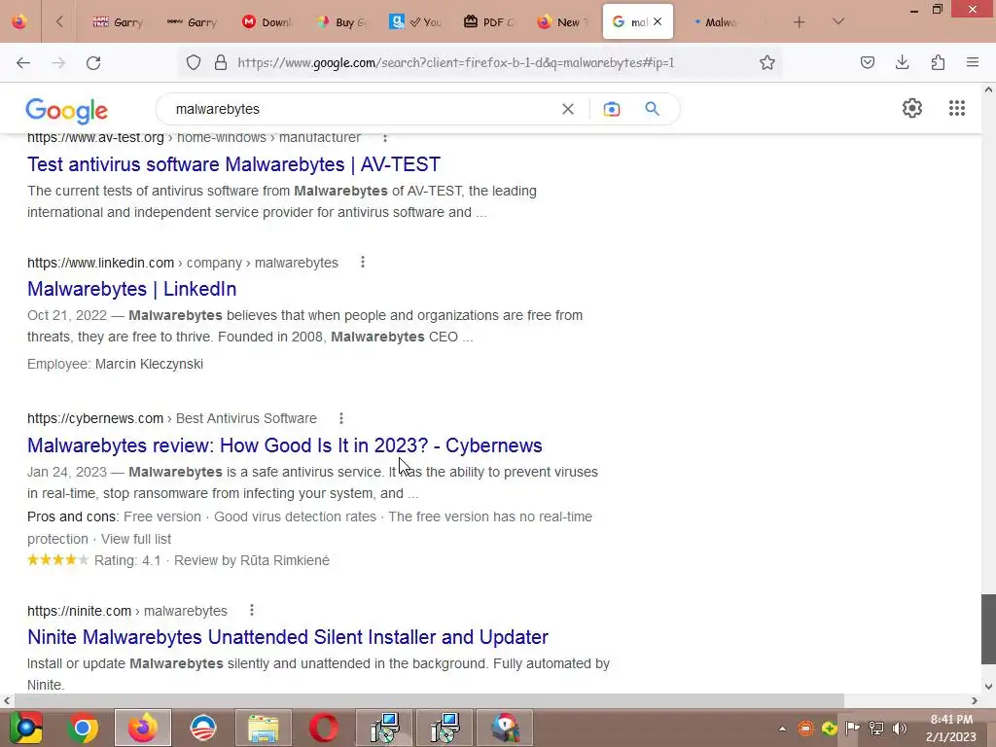Viewport: 996px width, 747px height.
Task: Reload the page with refresh icon
Action: point(93,62)
